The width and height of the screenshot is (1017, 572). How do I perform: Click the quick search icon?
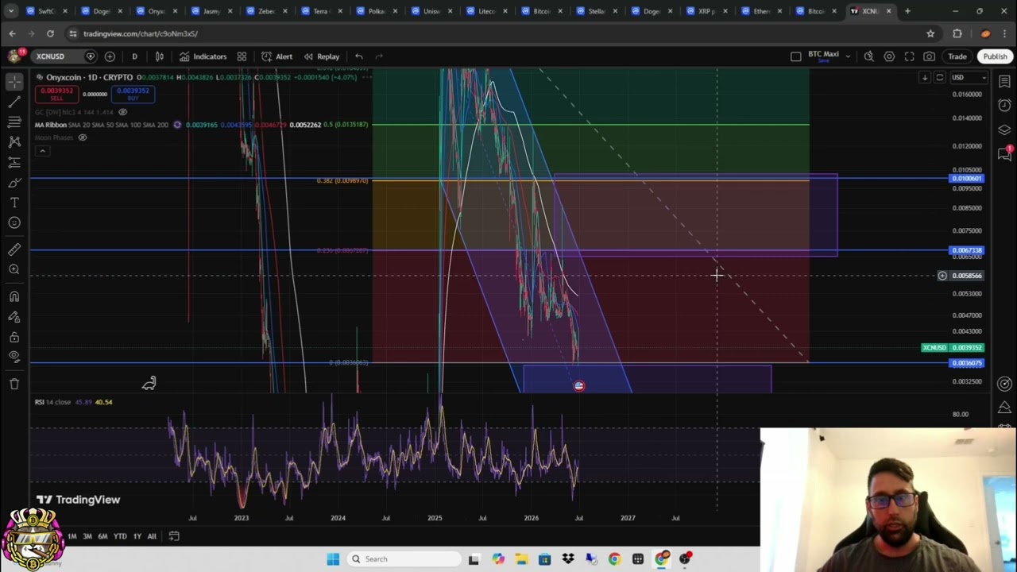pyautogui.click(x=869, y=56)
